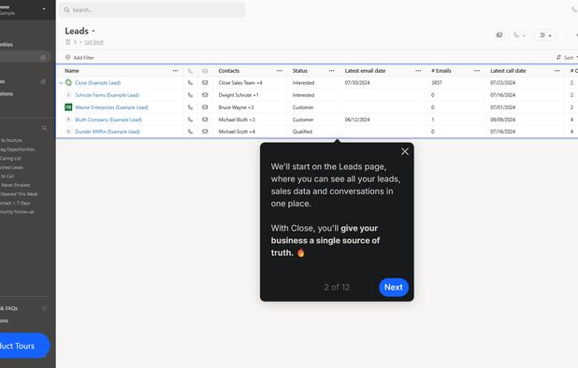Click the phone column header icon

[190, 71]
